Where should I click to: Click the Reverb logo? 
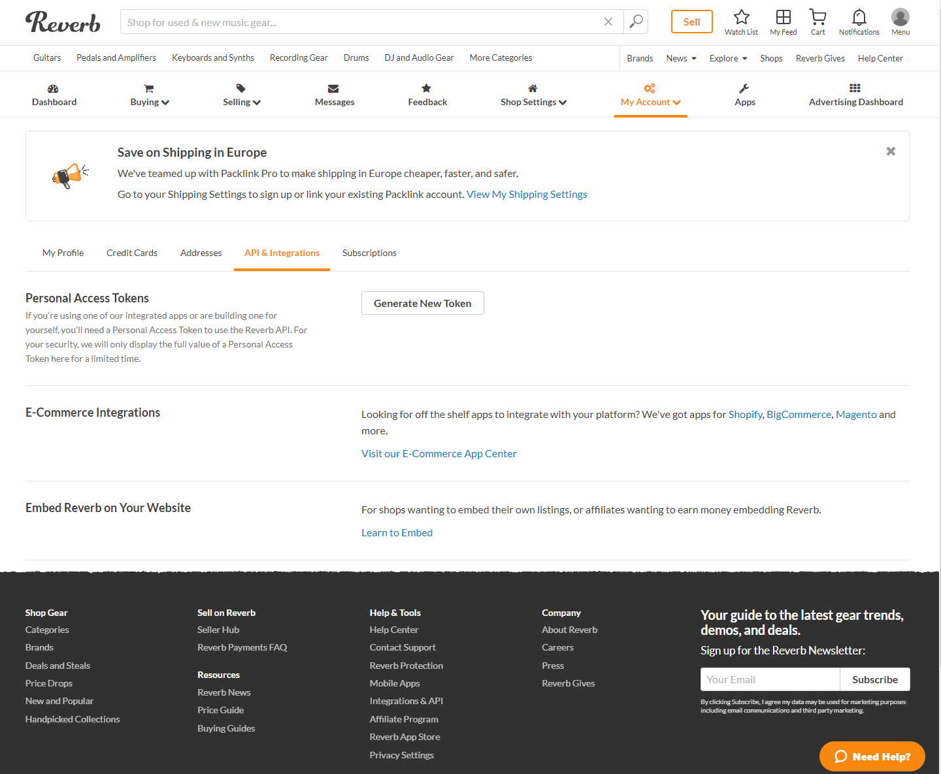(63, 22)
